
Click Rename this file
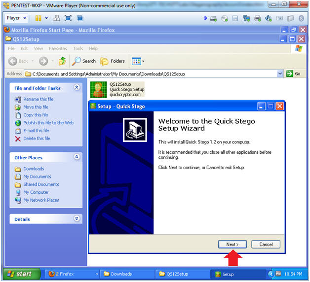pos(39,99)
